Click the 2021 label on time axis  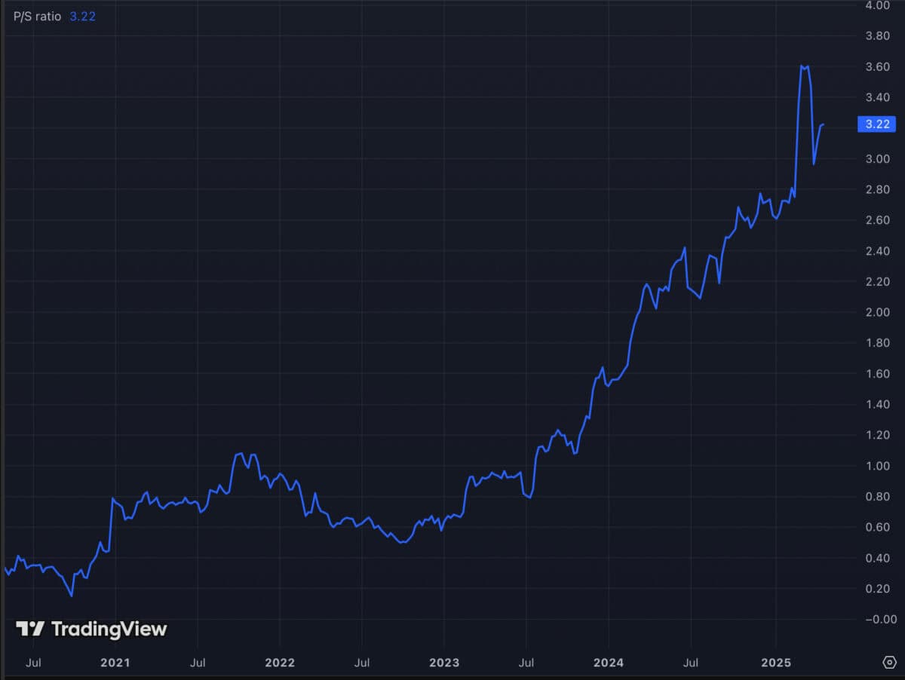(115, 663)
